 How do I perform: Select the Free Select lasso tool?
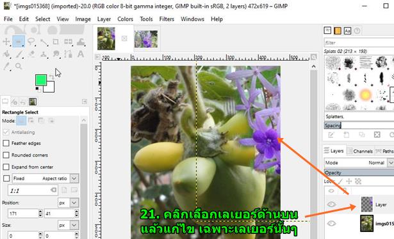tap(31, 42)
